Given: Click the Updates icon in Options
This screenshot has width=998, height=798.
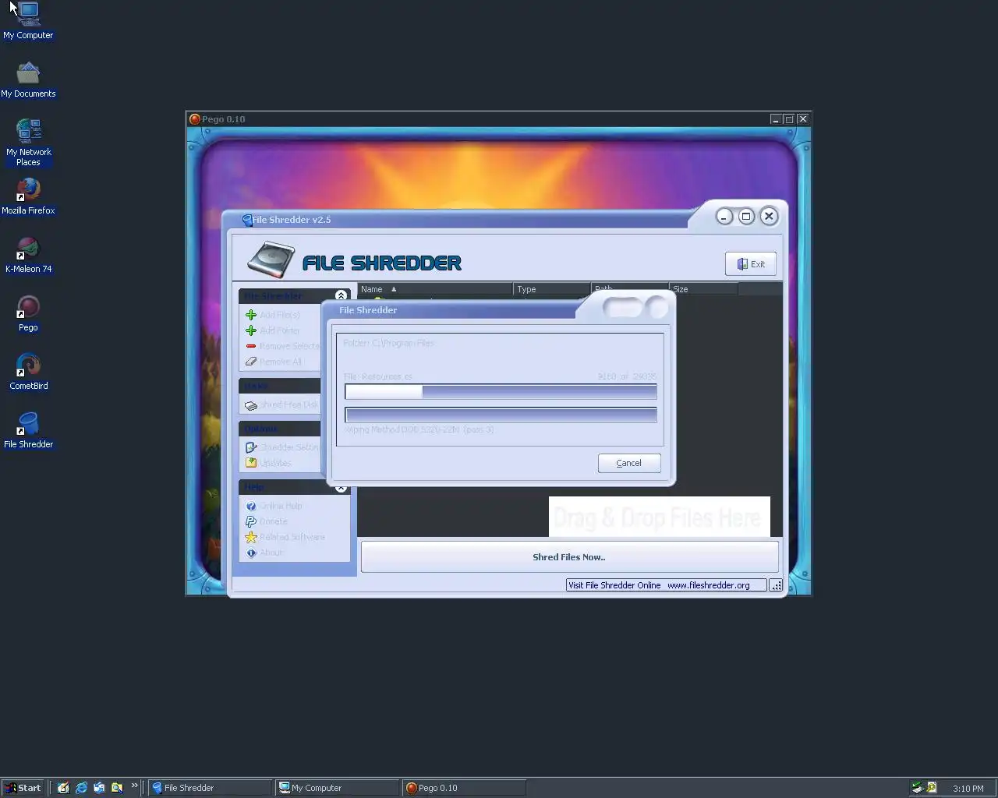Looking at the screenshot, I should click(251, 463).
